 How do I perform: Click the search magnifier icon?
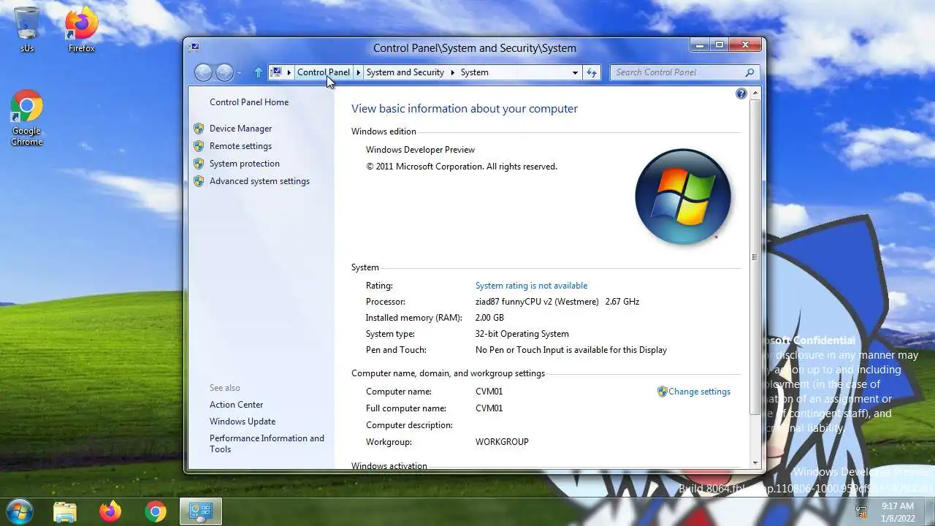(x=749, y=72)
